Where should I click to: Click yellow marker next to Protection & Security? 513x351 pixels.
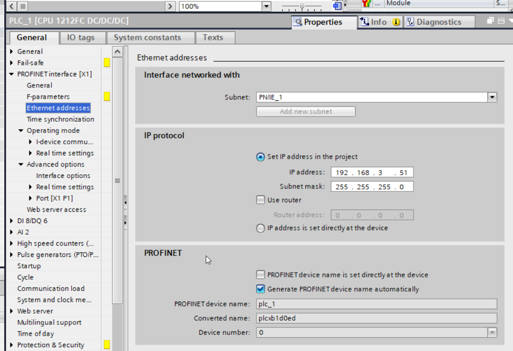[x=107, y=344]
